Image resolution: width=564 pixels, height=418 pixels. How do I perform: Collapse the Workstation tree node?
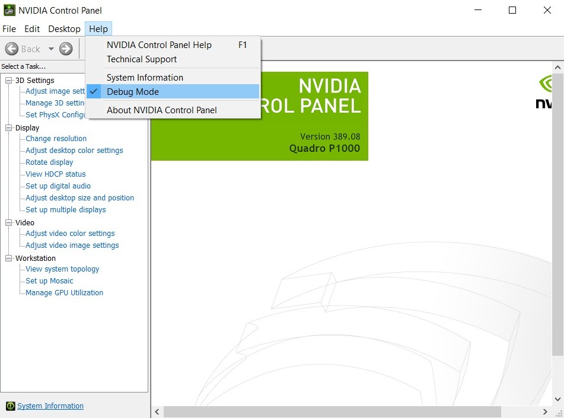point(8,258)
